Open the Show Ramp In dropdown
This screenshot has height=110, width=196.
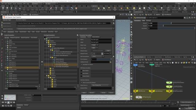point(101,85)
